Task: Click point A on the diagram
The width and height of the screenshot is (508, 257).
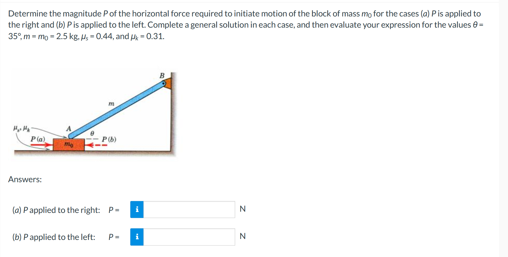Action: click(x=69, y=128)
